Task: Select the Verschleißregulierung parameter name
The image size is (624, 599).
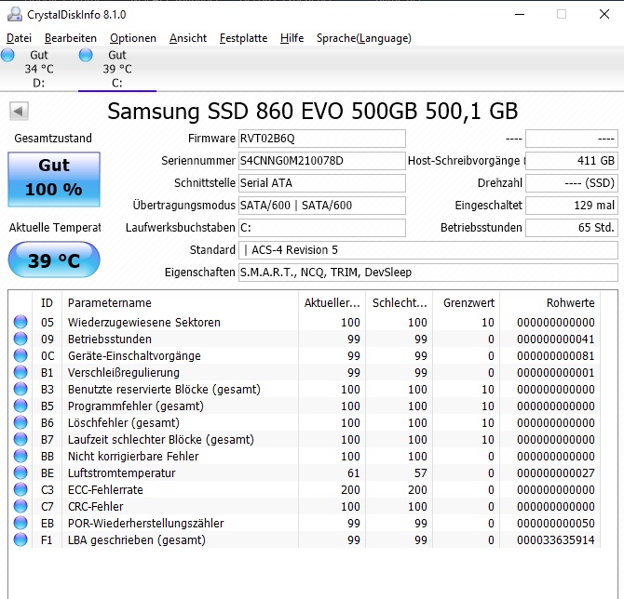Action: click(x=123, y=372)
